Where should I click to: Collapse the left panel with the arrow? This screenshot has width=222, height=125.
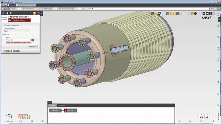[42, 14]
